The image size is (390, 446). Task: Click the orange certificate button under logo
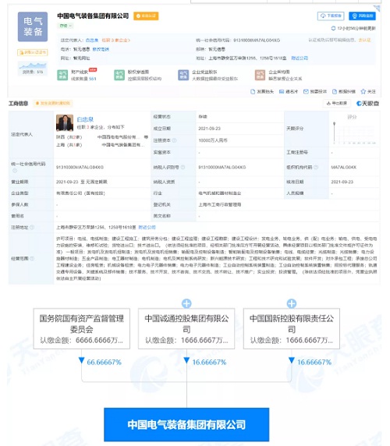(x=33, y=52)
